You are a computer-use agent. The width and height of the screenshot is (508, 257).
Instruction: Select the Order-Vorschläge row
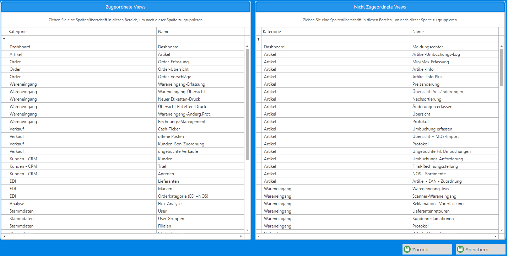coord(123,77)
